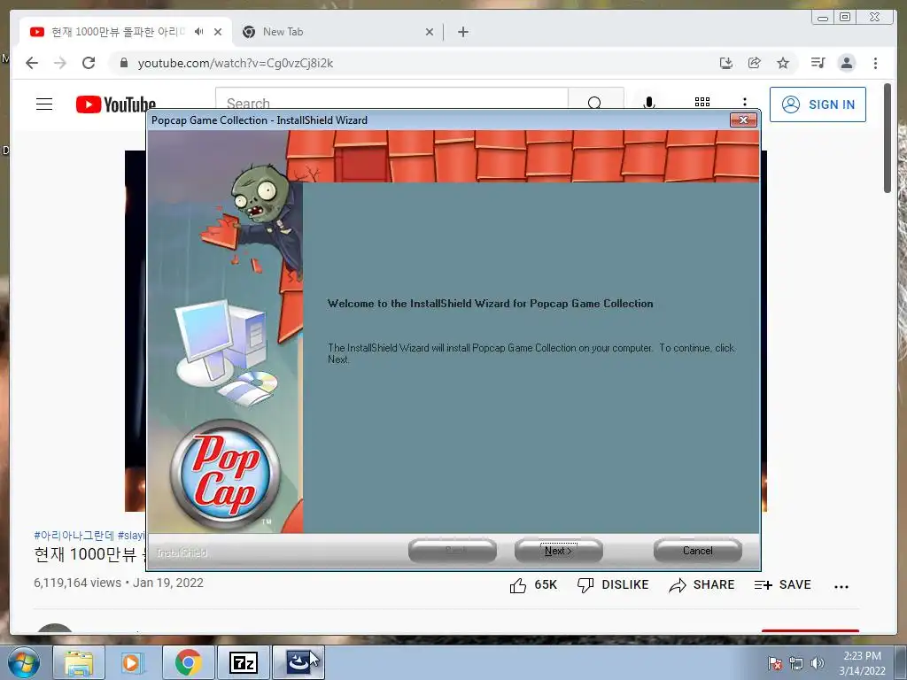The image size is (907, 680).
Task: Switch to Chrome in the taskbar
Action: (188, 662)
